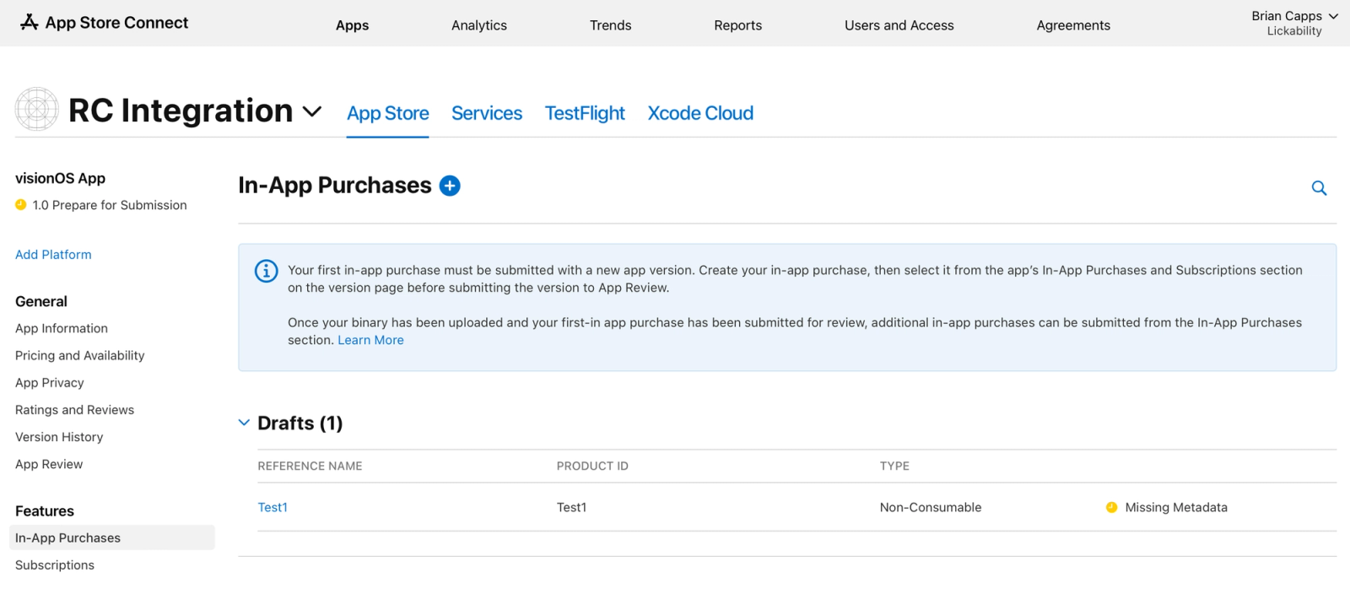Click the App Store Connect title text
This screenshot has height=610, width=1350.
click(116, 23)
